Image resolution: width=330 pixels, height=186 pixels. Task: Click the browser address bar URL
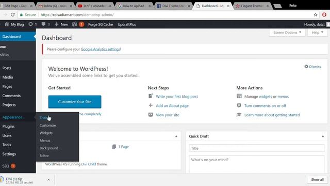click(77, 15)
